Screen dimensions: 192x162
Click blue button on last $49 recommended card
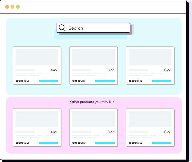coord(161,143)
